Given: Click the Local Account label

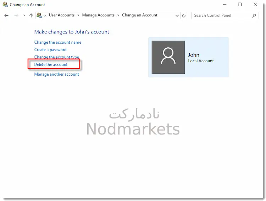Looking at the screenshot, I should click(201, 61).
